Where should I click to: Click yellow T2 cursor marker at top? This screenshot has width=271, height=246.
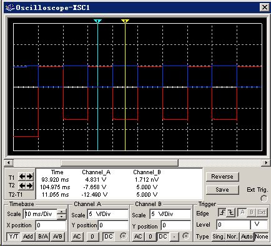pos(125,21)
